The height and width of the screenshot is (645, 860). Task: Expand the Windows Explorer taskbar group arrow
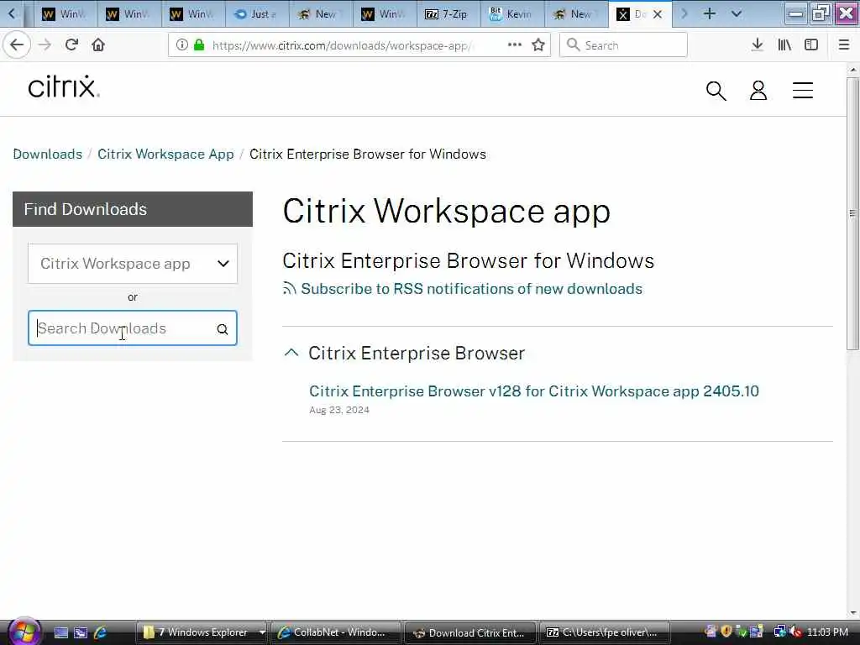262,632
